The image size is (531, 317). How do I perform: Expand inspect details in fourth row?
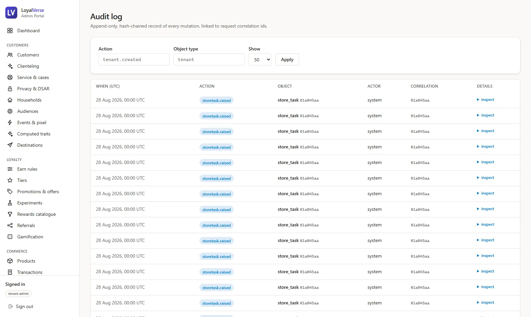(486, 146)
